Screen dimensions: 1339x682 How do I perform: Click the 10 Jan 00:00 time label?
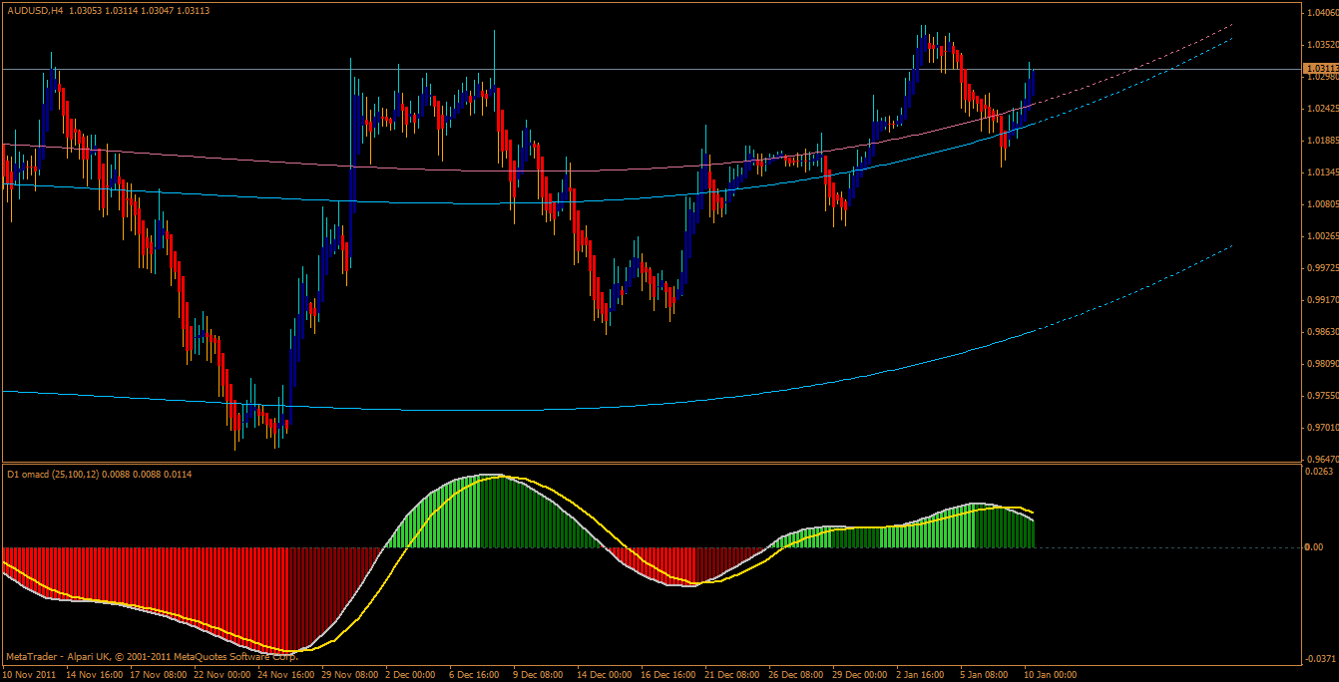[x=1050, y=675]
